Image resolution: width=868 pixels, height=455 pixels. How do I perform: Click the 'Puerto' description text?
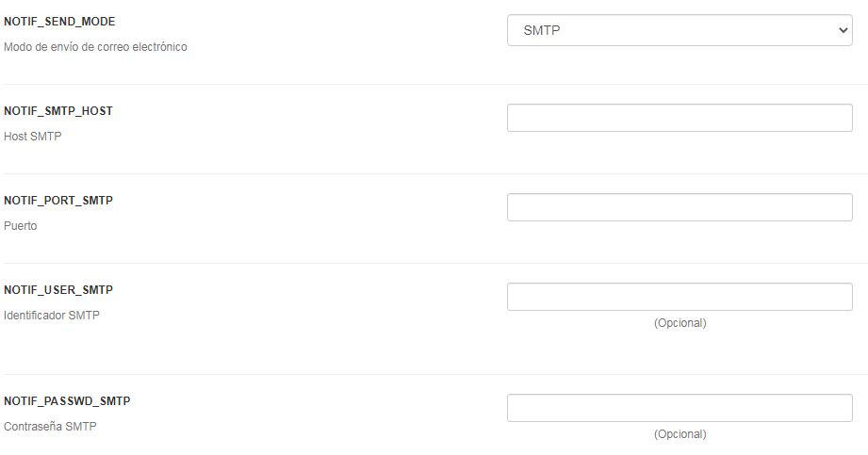click(x=21, y=226)
